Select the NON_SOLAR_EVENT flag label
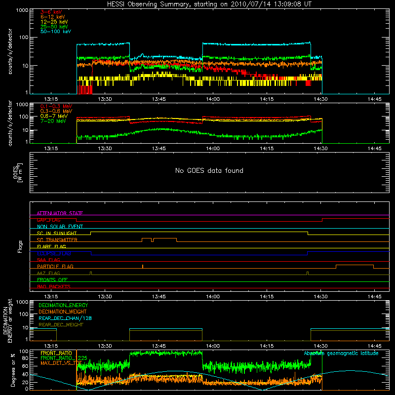Screen dimensions: 395x395 click(60, 227)
